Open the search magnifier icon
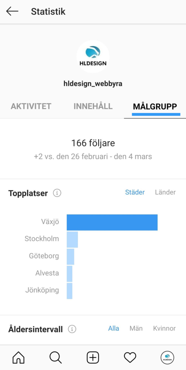The height and width of the screenshot is (370, 186). [56, 357]
